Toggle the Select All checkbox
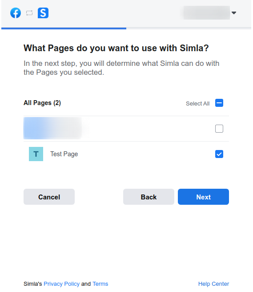 tap(219, 103)
